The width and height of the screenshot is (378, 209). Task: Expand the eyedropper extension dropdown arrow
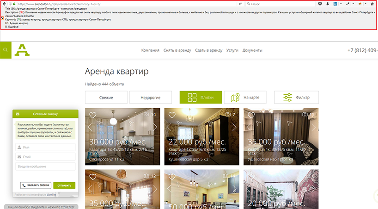pyautogui.click(x=353, y=4)
